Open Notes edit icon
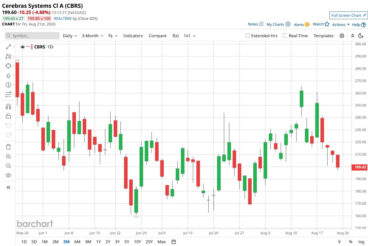The image size is (368, 246). 261,24
